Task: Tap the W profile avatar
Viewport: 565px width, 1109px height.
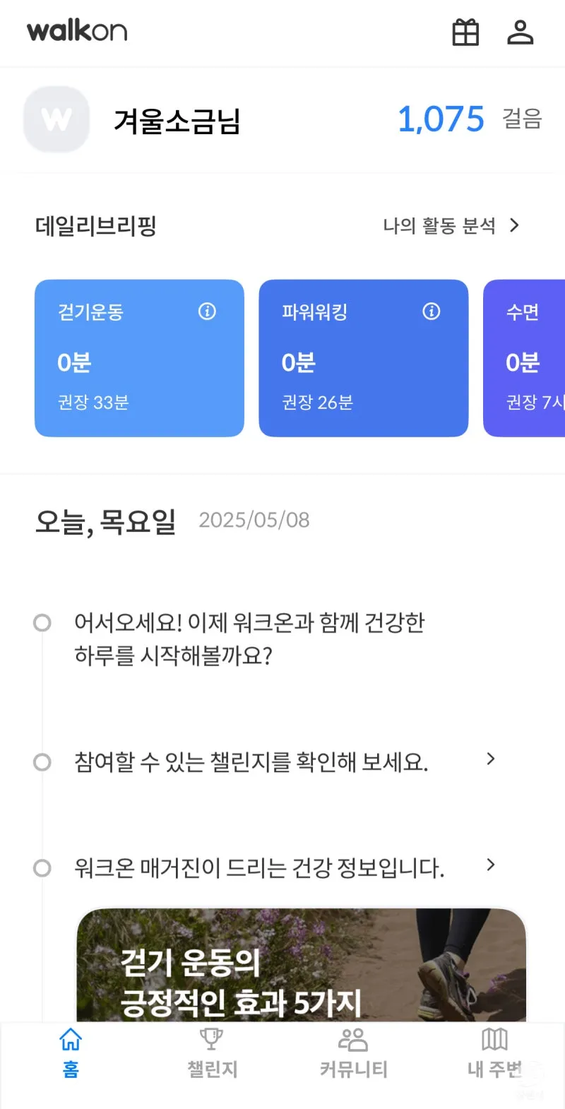Action: coord(56,119)
